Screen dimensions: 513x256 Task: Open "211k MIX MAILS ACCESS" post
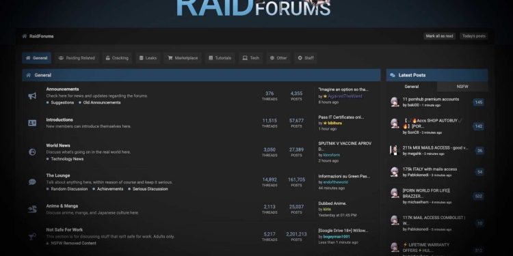tap(435, 148)
